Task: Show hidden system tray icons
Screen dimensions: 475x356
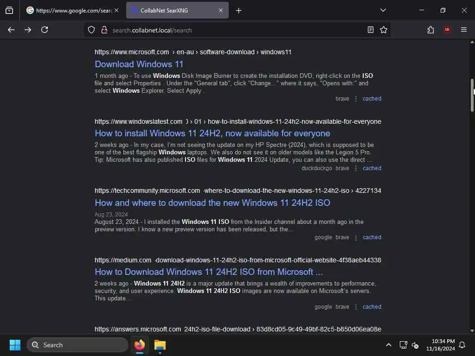Action: click(x=389, y=345)
